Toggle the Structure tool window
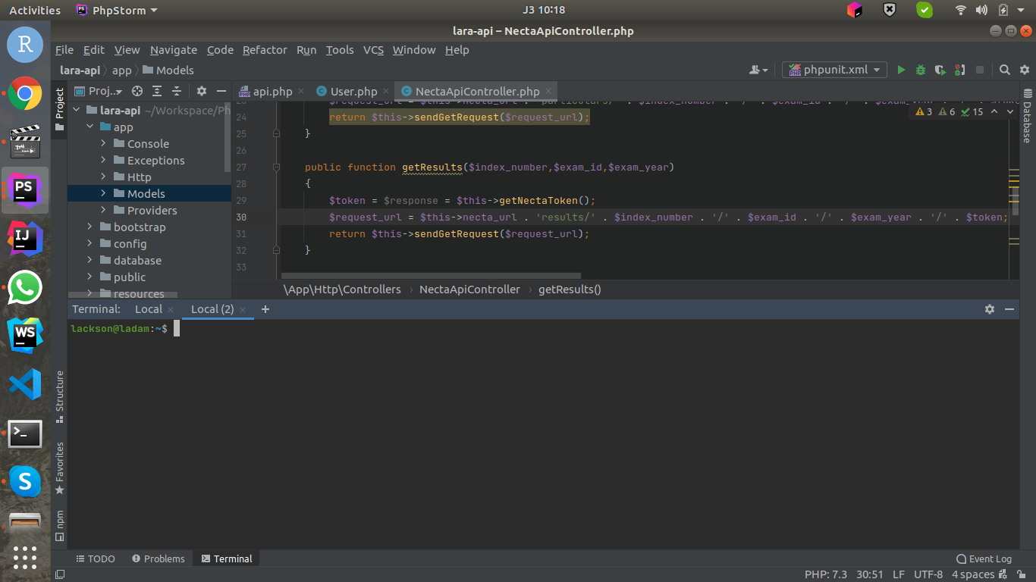Viewport: 1036px width, 582px height. (59, 396)
